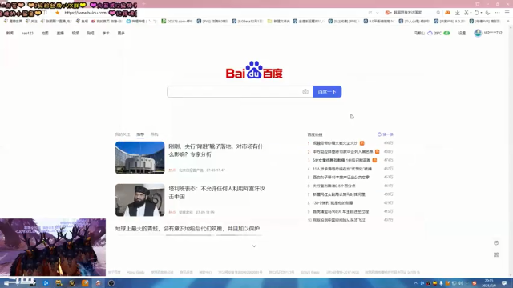This screenshot has width=513, height=288.
Task: Open the 更多 menu in top navigation
Action: point(121,33)
